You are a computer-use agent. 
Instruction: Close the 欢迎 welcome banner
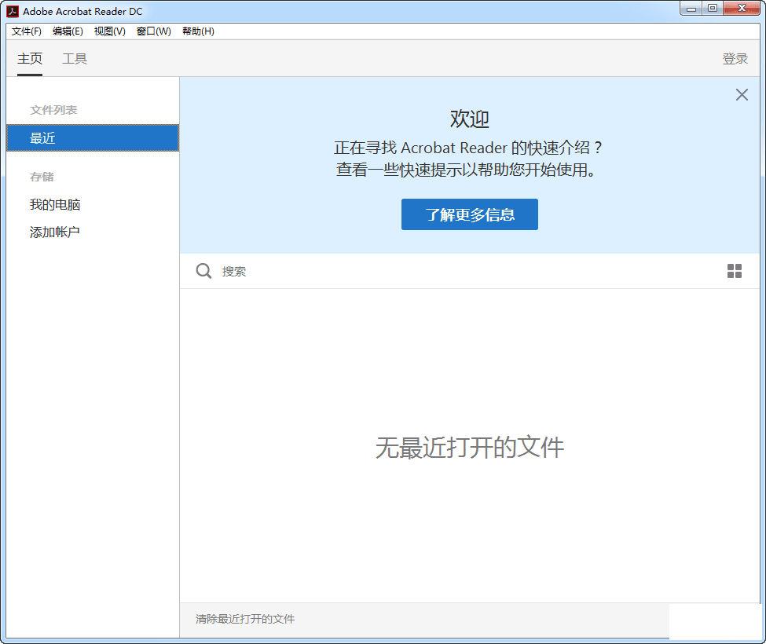coord(742,95)
